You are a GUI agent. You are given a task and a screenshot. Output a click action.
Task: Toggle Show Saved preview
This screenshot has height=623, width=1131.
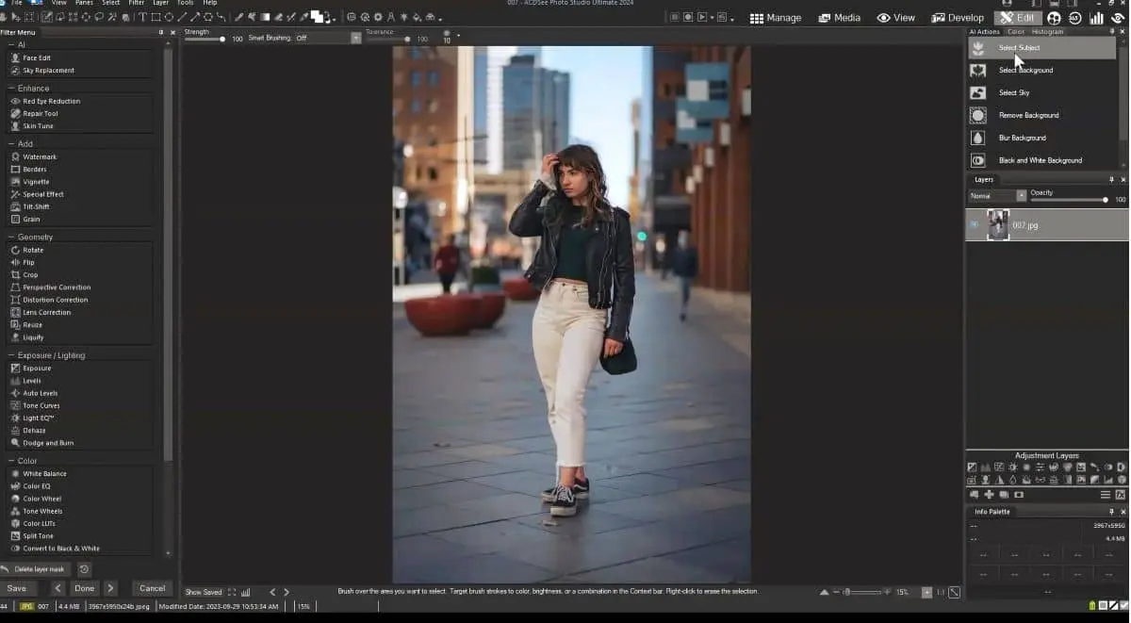pos(204,592)
